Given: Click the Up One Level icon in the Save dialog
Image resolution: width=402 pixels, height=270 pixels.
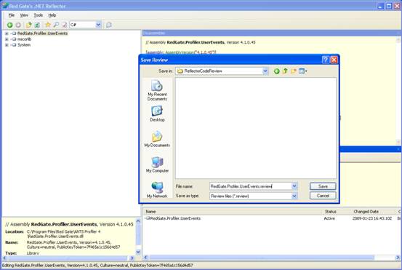Looking at the screenshot, I should 285,71.
